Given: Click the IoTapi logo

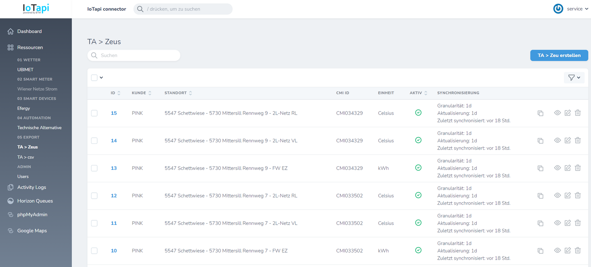Looking at the screenshot, I should coord(36,9).
